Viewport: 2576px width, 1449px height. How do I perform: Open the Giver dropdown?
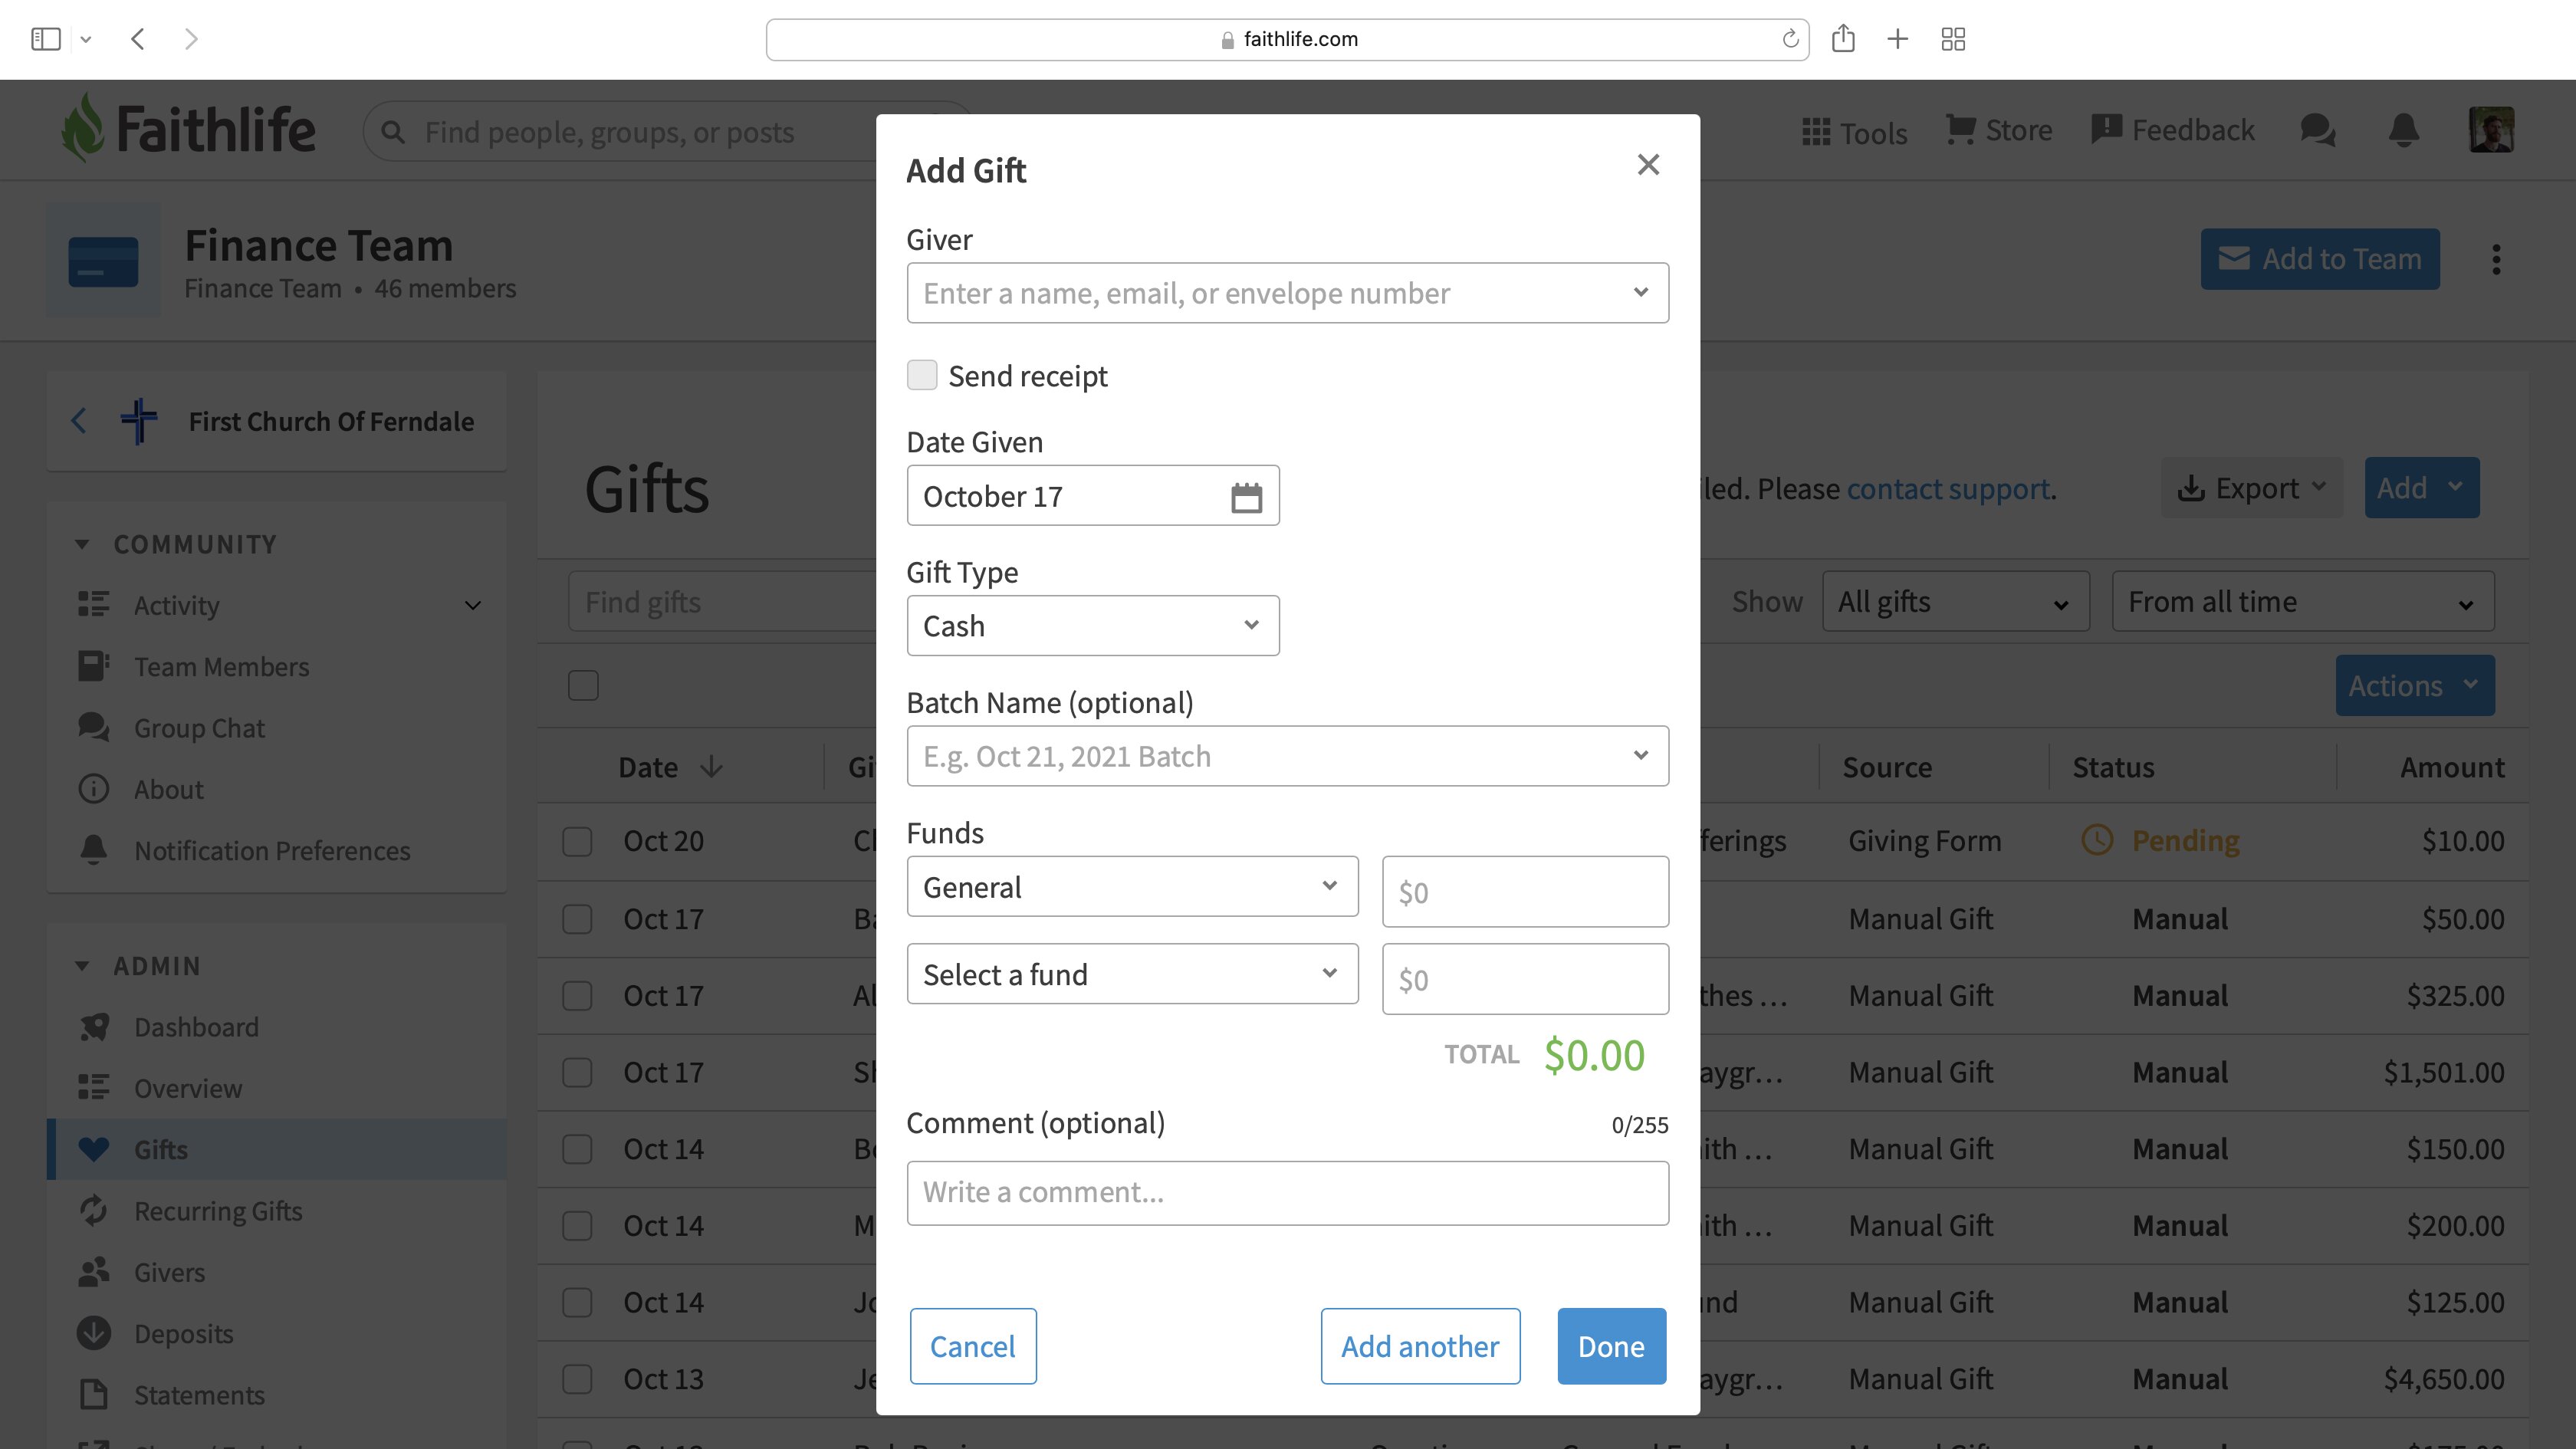[1287, 293]
